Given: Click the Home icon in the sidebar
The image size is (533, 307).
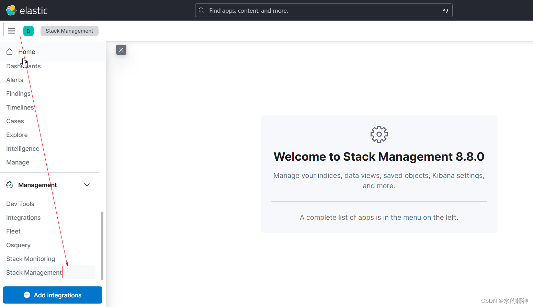Looking at the screenshot, I should coord(9,51).
